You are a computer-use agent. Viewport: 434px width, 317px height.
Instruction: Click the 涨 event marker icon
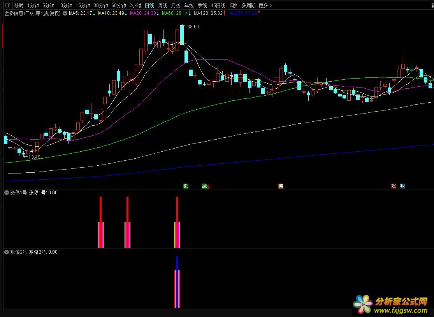(x=394, y=186)
